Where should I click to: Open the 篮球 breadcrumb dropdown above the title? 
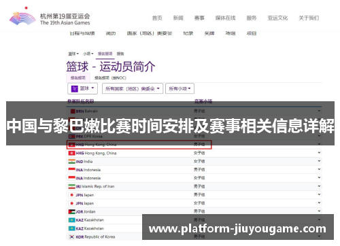[x=73, y=54]
